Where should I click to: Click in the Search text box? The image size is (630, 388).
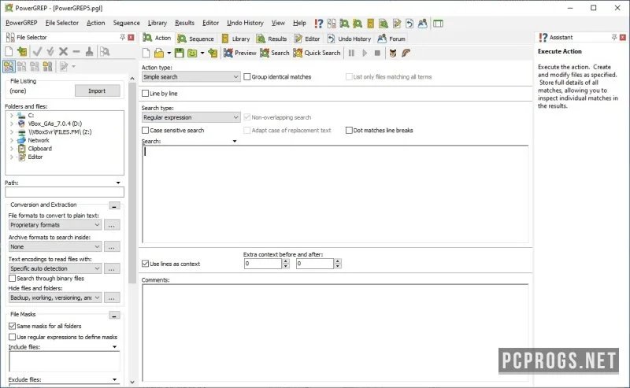[335, 194]
